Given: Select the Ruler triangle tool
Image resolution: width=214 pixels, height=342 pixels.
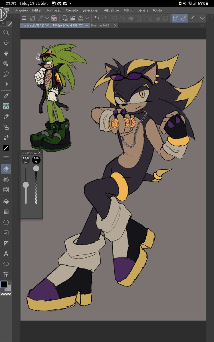Looking at the screenshot, I should coord(6,243).
